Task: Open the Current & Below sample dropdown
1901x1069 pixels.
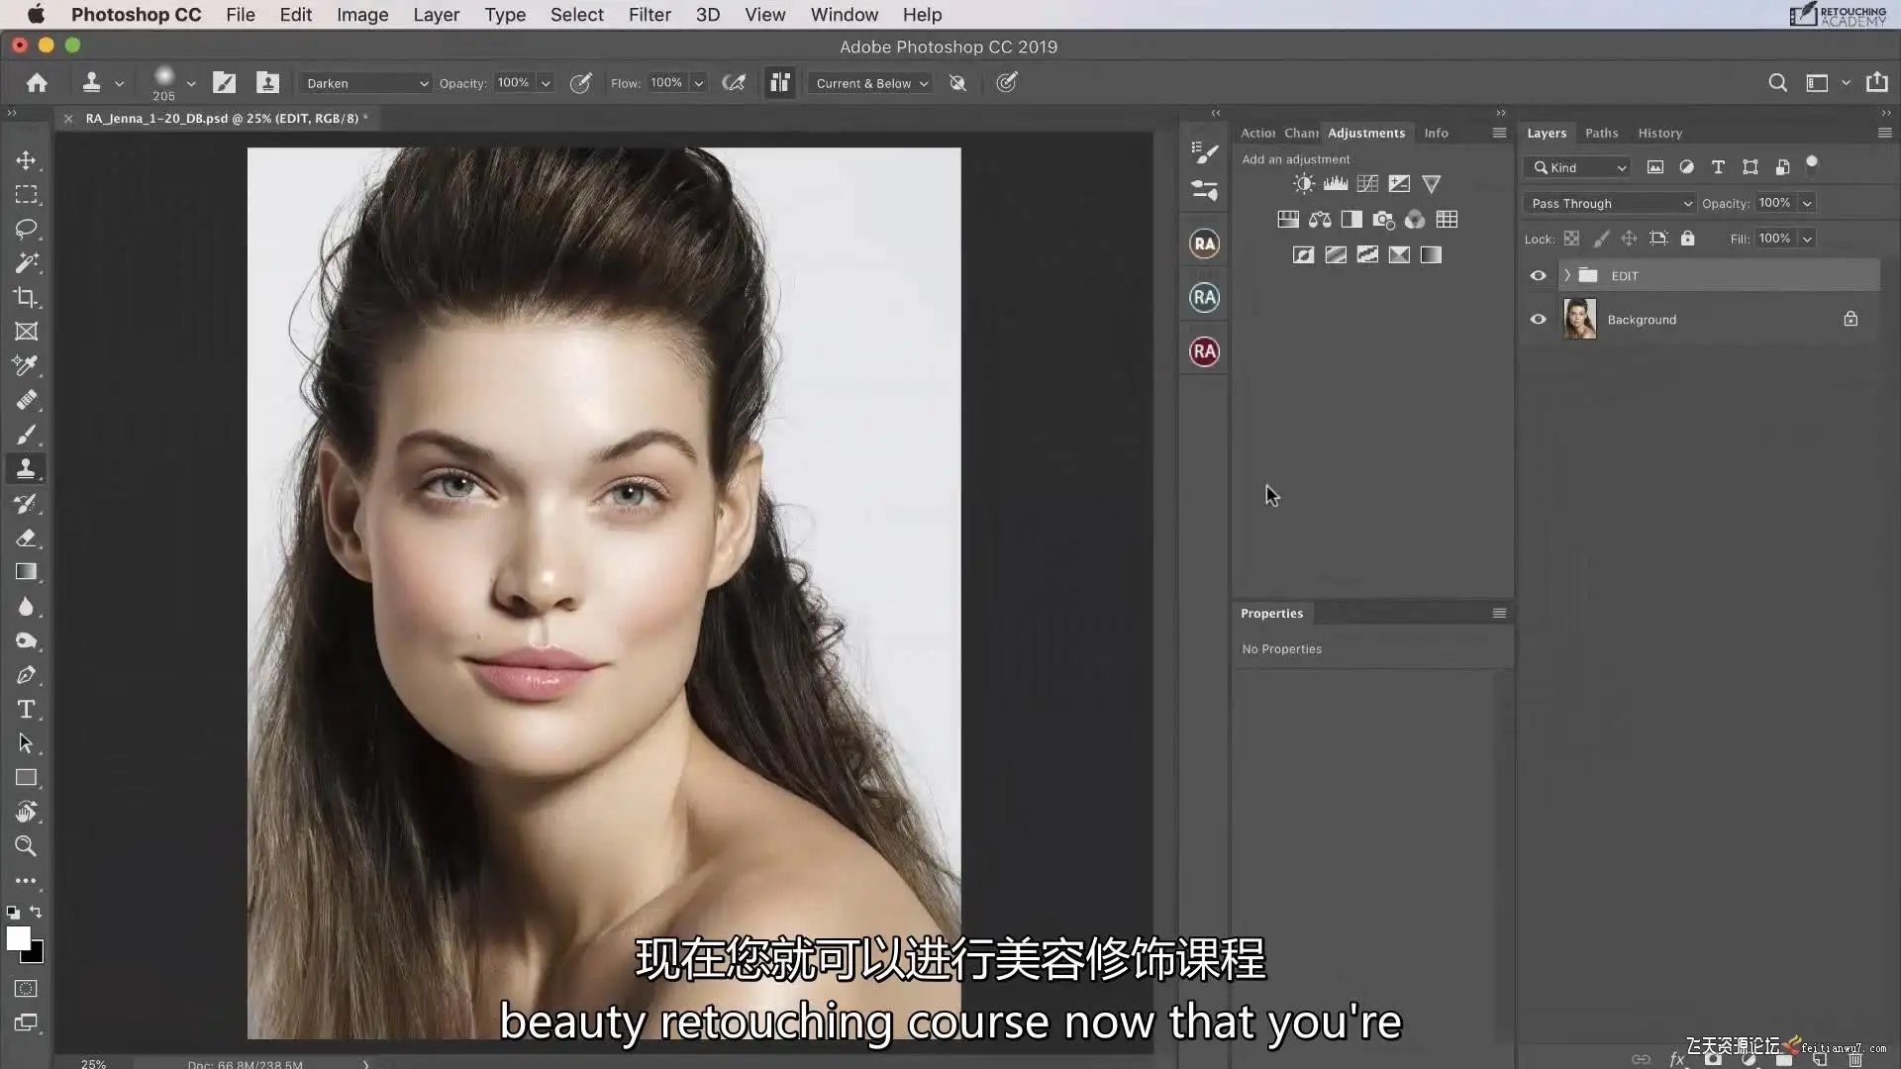Action: point(870,84)
